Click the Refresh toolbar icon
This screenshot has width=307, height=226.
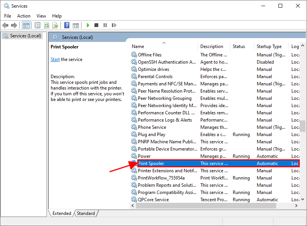point(46,25)
